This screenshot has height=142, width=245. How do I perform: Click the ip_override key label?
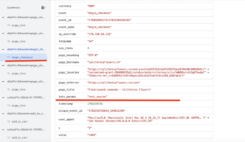tap(67, 34)
